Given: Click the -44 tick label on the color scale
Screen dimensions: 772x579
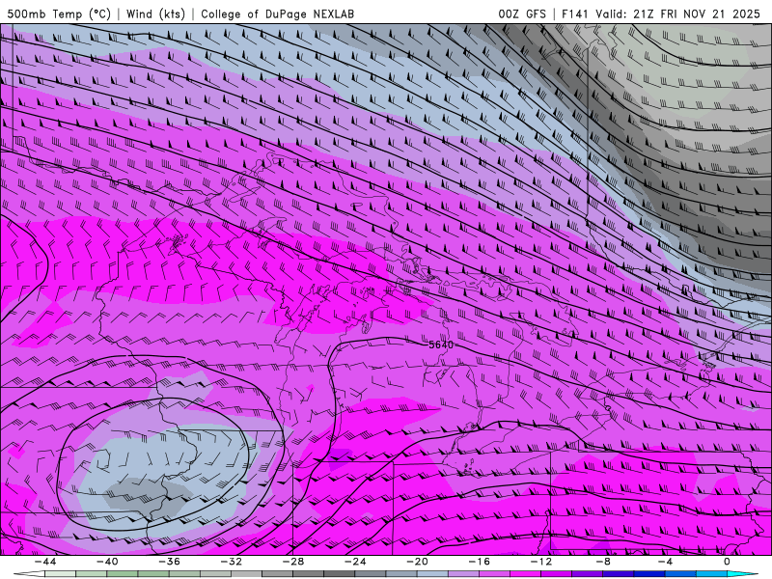Looking at the screenshot, I should click(45, 562).
